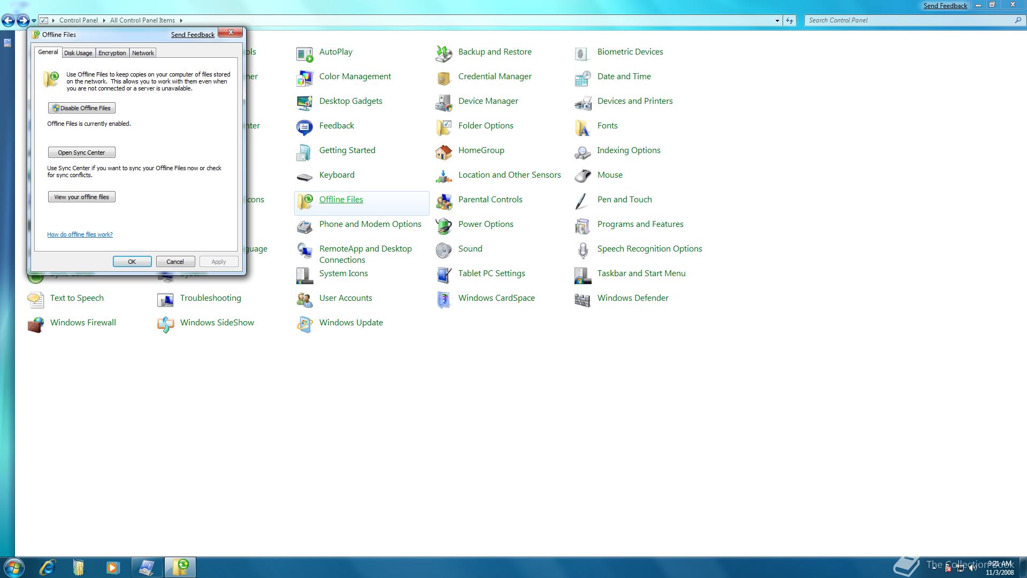The height and width of the screenshot is (578, 1027).
Task: Click the Desktop Gadgets icon
Action: (x=304, y=102)
